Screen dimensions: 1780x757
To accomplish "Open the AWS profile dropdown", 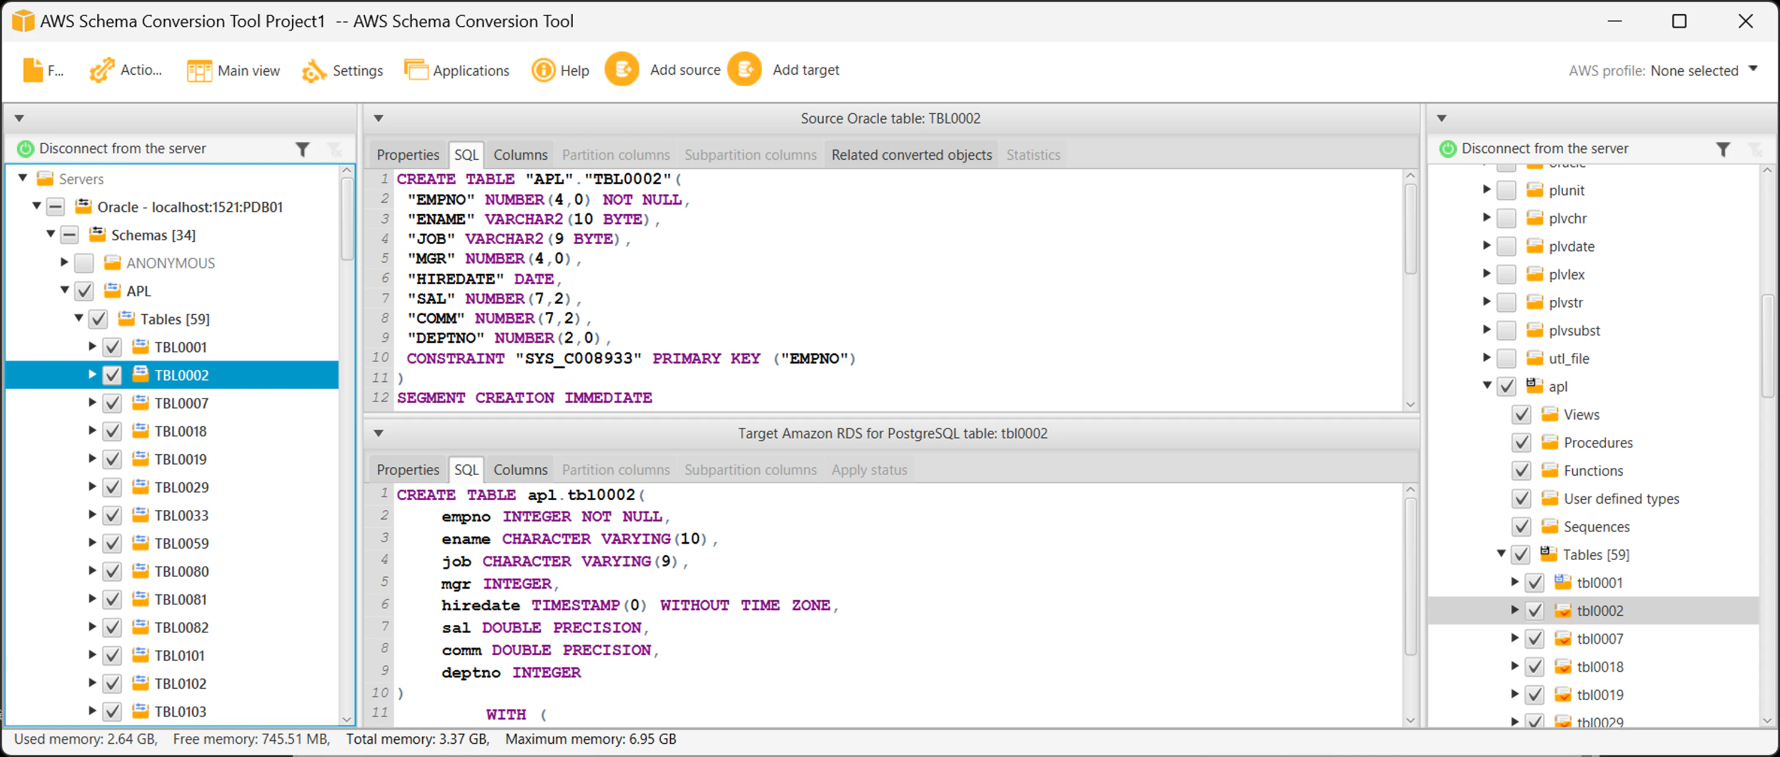I will (x=1752, y=69).
